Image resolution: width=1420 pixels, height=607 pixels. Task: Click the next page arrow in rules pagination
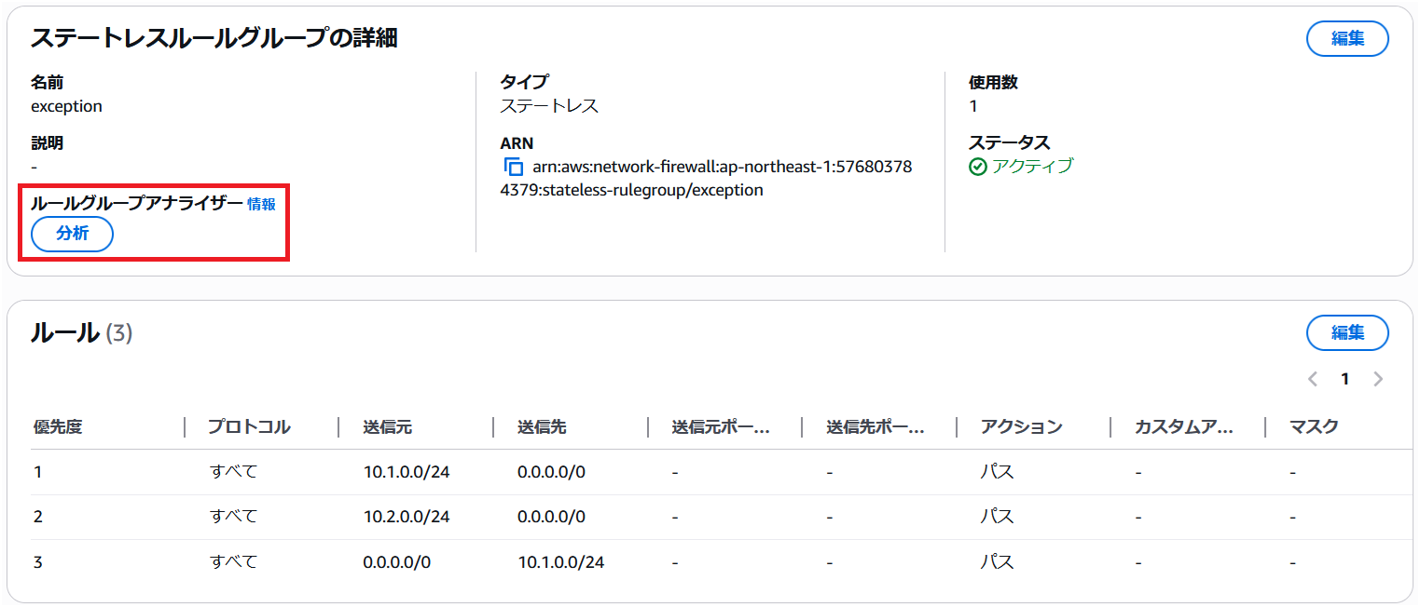pos(1378,378)
